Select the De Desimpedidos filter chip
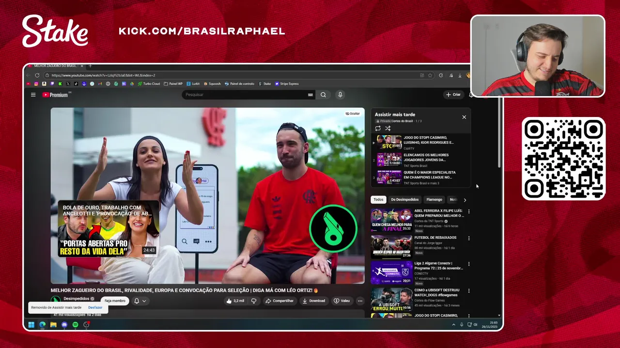The width and height of the screenshot is (620, 348). 404,200
